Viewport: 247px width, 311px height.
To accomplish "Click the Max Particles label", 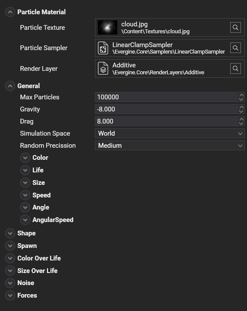I will click(40, 97).
